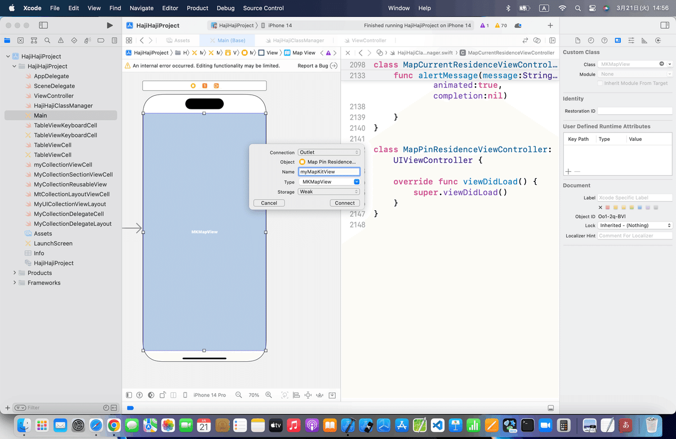This screenshot has height=439, width=676.
Task: Expand the Frameworks group
Action: [x=15, y=283]
